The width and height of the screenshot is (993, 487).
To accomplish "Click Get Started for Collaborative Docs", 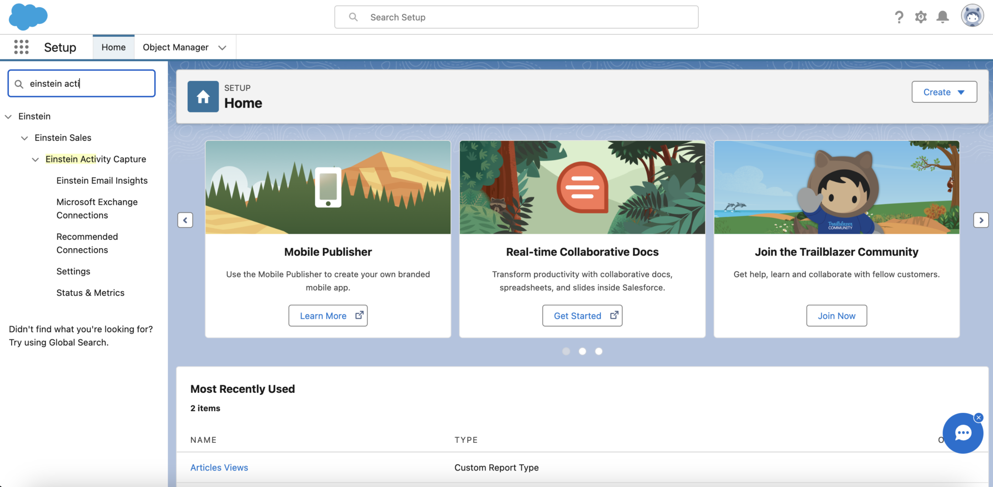I will coord(582,316).
